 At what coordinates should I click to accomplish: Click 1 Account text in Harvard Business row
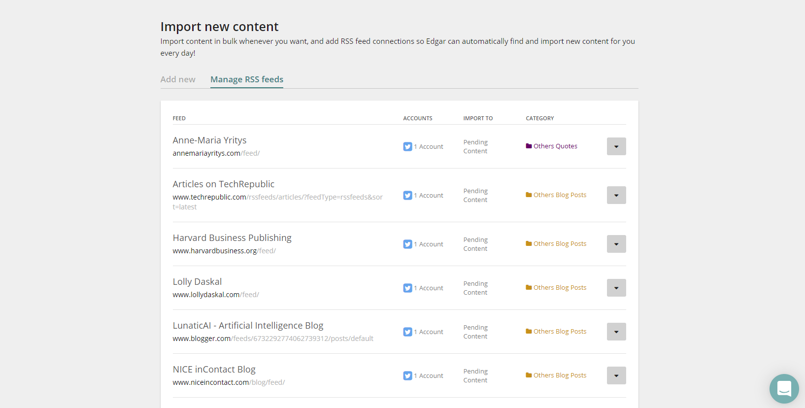pos(429,244)
